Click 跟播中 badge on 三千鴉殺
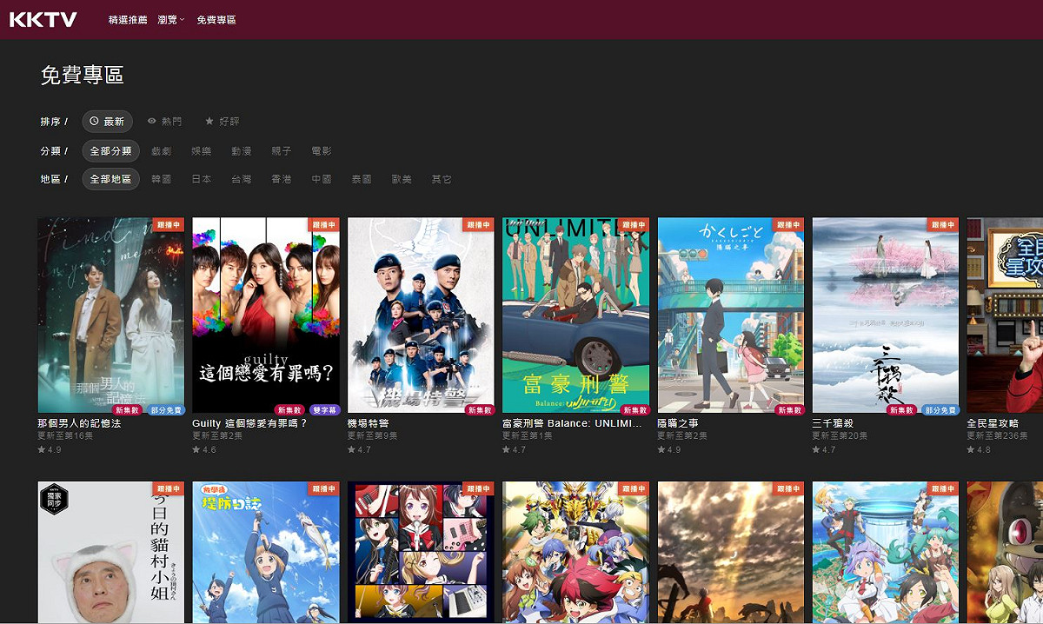The image size is (1043, 624). [942, 224]
